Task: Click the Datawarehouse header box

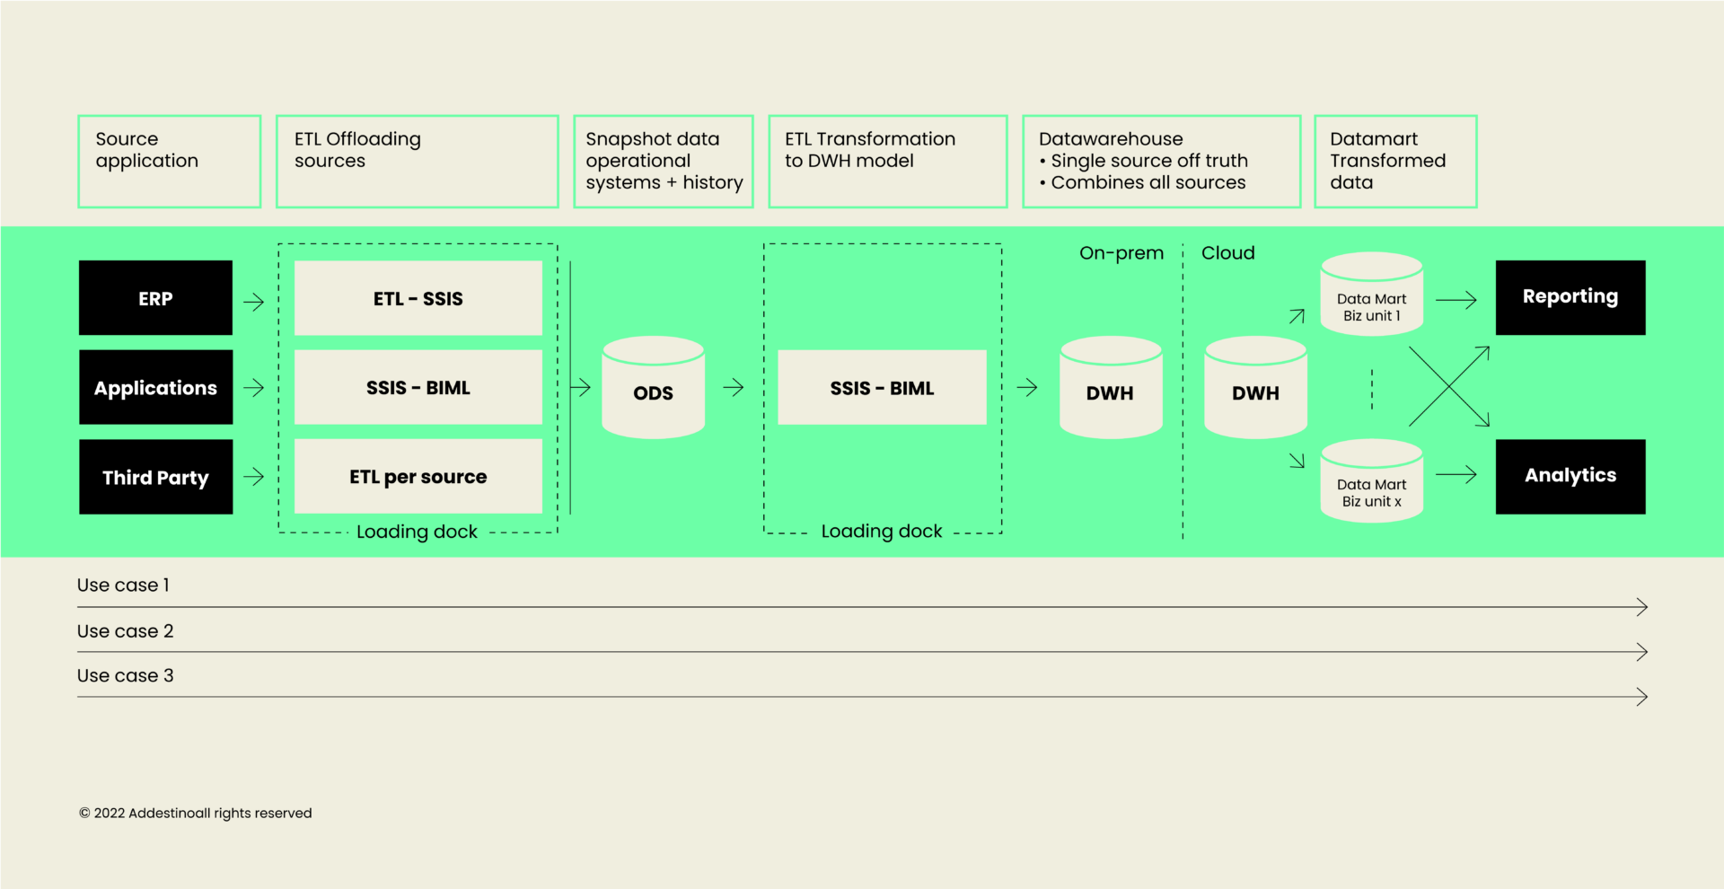Action: click(1162, 162)
